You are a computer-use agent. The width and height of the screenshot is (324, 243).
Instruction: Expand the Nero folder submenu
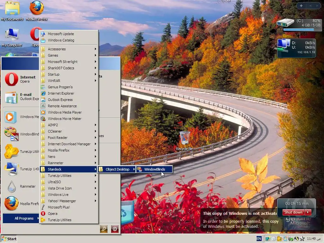(x=69, y=157)
